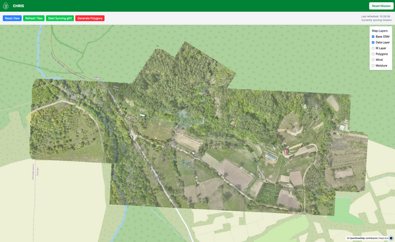
Task: Click the blue-roofed building in the aerial imagery
Action: pos(271,156)
